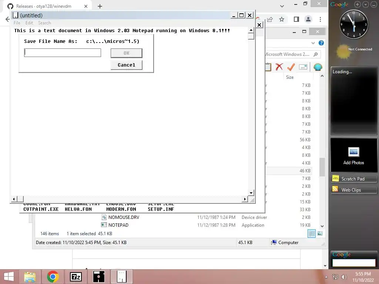
Task: Open the Notepad Search menu
Action: coord(44,23)
